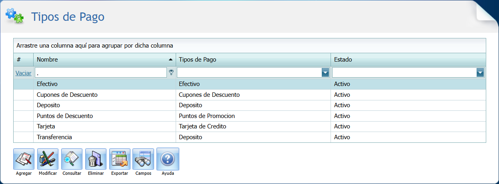The image size is (499, 184).
Task: Click the Agregar icon to add payment type
Action: [24, 159]
